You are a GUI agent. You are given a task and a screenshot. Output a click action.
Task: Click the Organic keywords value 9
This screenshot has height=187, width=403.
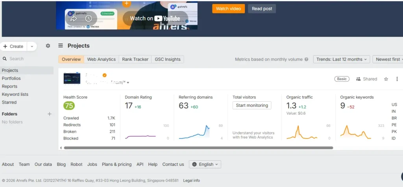(343, 105)
